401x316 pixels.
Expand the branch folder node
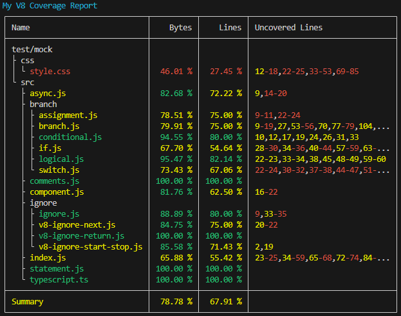[x=43, y=104]
